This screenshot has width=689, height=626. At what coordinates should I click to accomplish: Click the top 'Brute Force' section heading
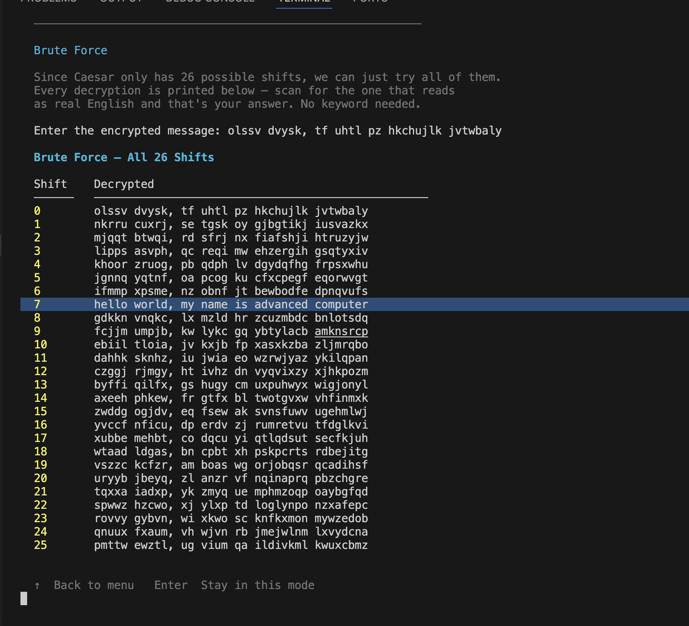pyautogui.click(x=70, y=50)
